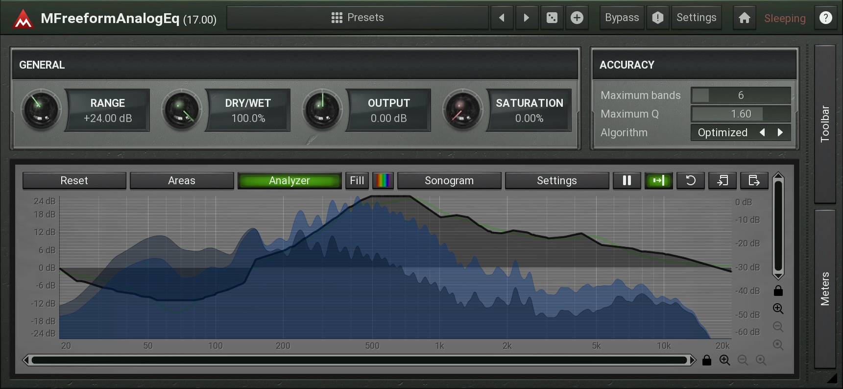843x389 pixels.
Task: Click the vertical axis lock icon
Action: tap(778, 291)
